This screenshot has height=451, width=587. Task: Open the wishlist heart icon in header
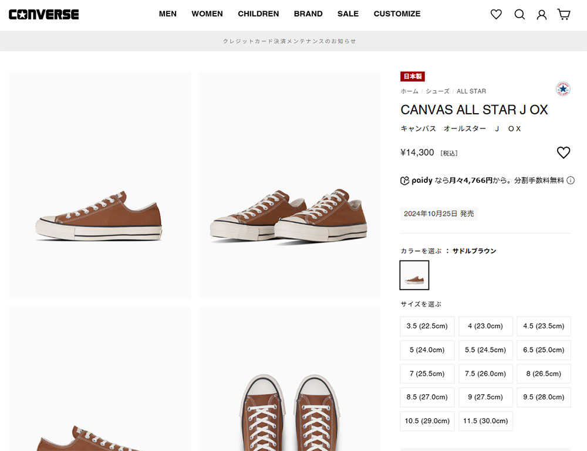pos(496,14)
